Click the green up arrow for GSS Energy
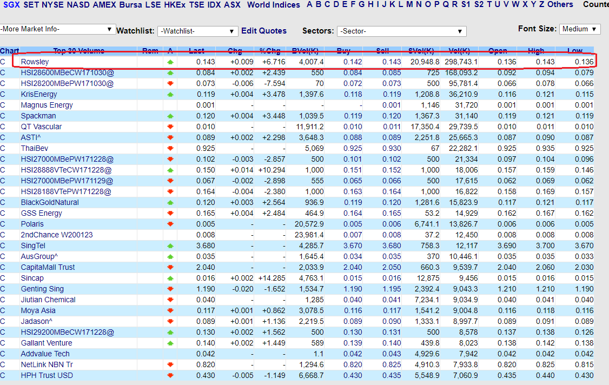Screen dimensions: 609x385 169,213
